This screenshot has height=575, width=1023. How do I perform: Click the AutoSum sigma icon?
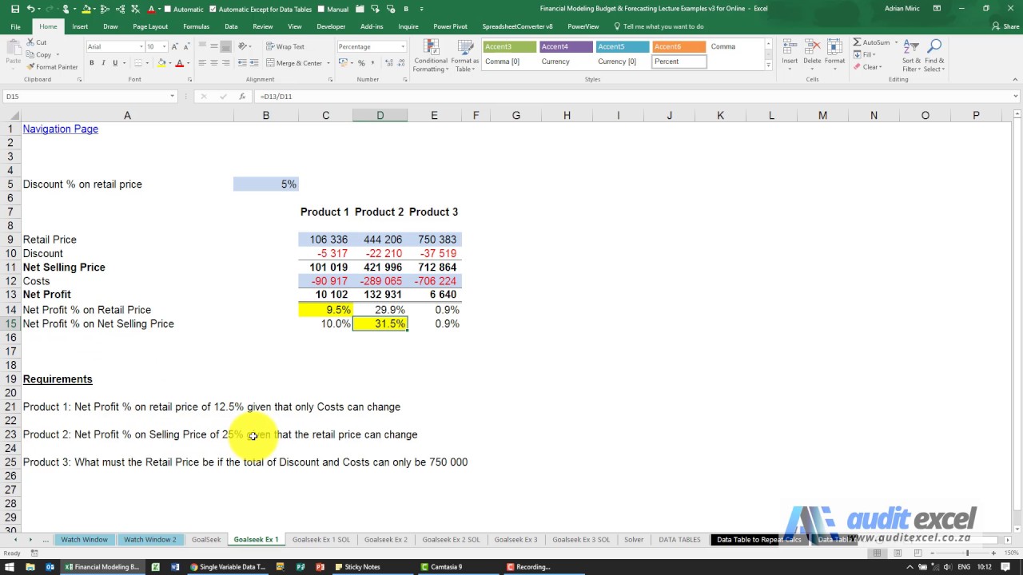pyautogui.click(x=857, y=42)
